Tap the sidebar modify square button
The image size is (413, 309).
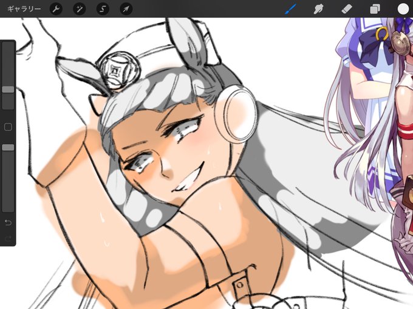[x=8, y=127]
